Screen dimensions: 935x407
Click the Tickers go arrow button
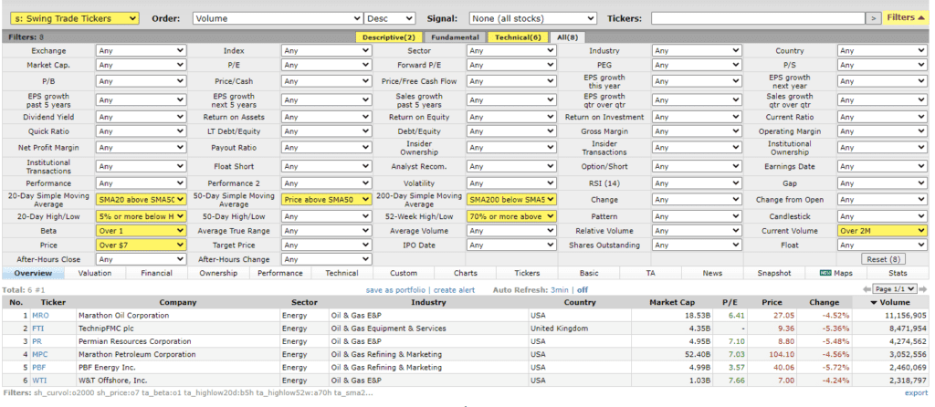click(x=874, y=18)
